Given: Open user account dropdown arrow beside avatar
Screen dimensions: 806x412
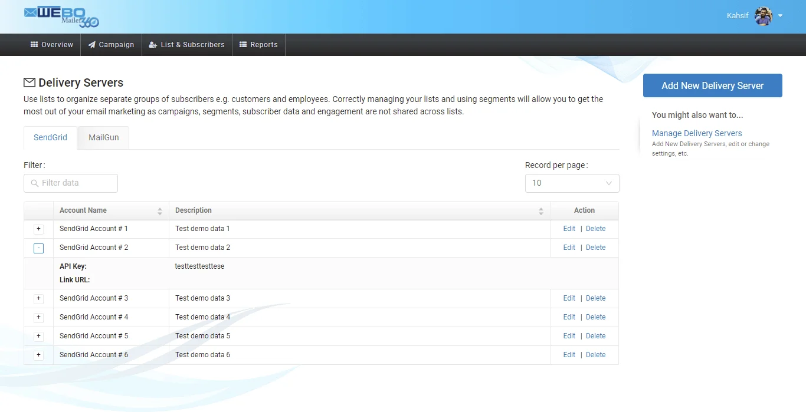Looking at the screenshot, I should click(780, 16).
